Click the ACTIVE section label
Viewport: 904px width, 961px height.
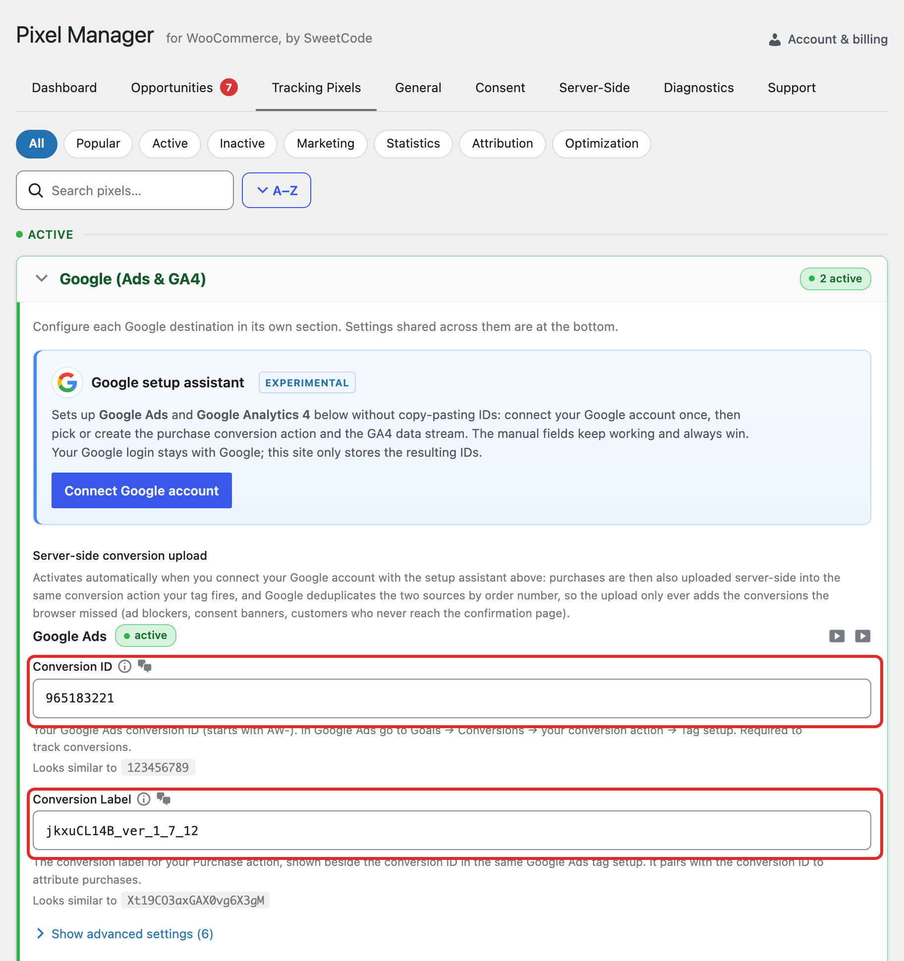point(51,234)
